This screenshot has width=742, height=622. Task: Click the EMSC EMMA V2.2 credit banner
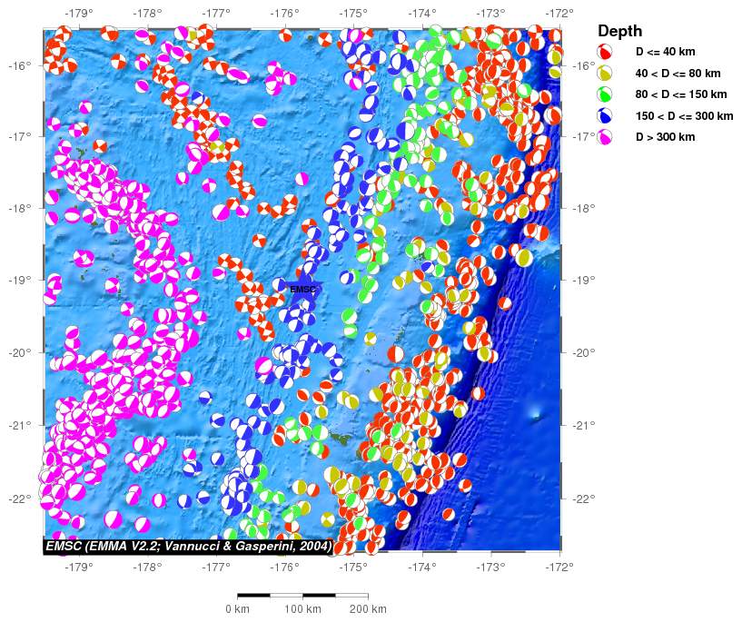tap(188, 546)
